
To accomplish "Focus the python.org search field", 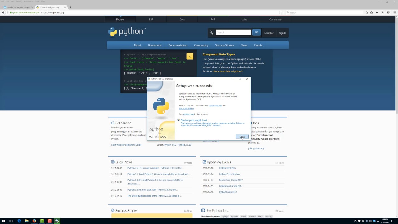I will click(x=233, y=32).
